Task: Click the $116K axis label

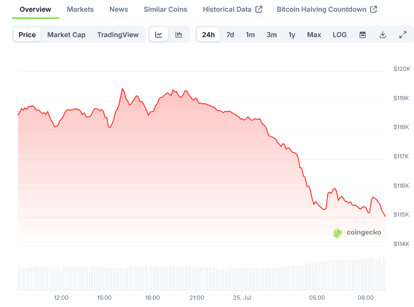Action: point(401,186)
